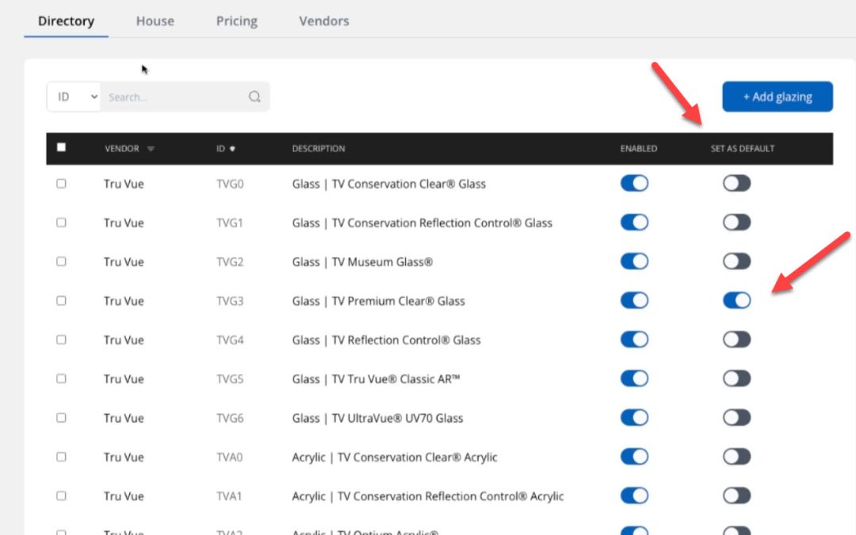Disable the Enabled toggle for TVG0

[634, 183]
